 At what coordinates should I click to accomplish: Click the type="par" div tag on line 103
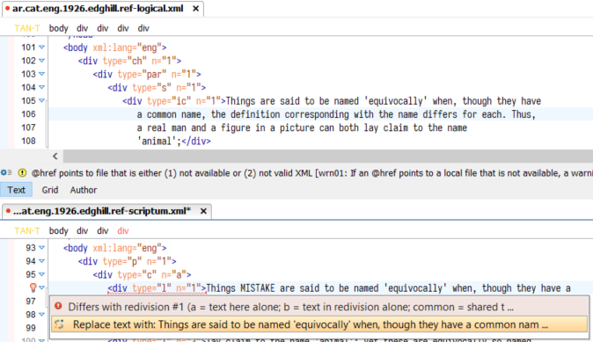(147, 75)
